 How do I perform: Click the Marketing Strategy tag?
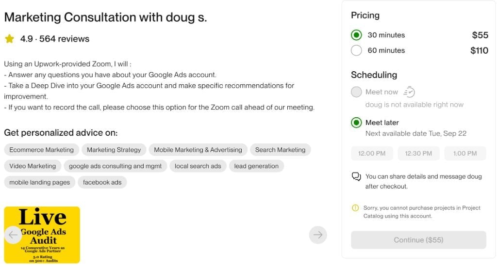(x=114, y=150)
